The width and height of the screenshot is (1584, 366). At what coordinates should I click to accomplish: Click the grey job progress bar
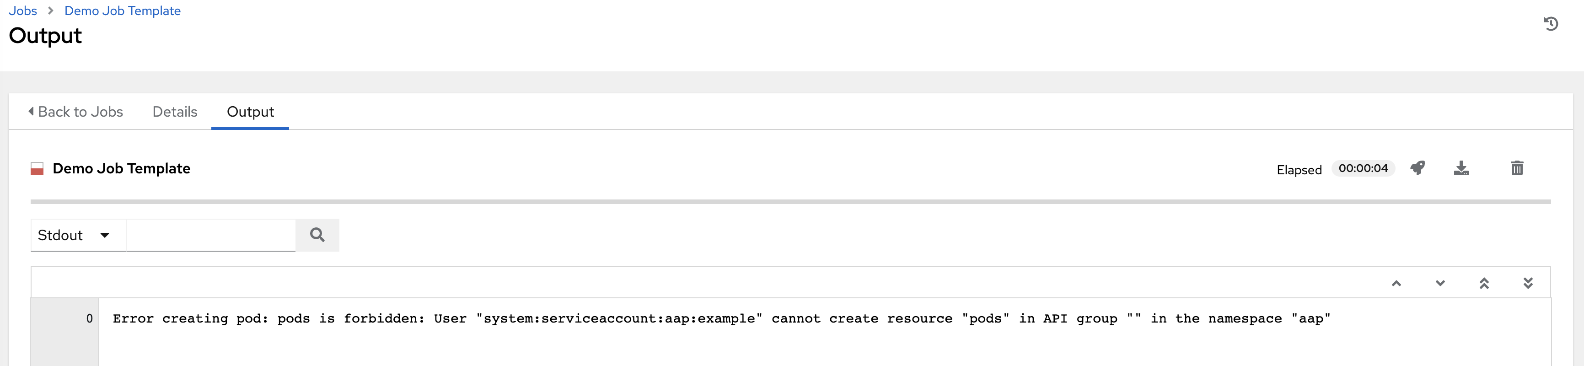pos(790,202)
